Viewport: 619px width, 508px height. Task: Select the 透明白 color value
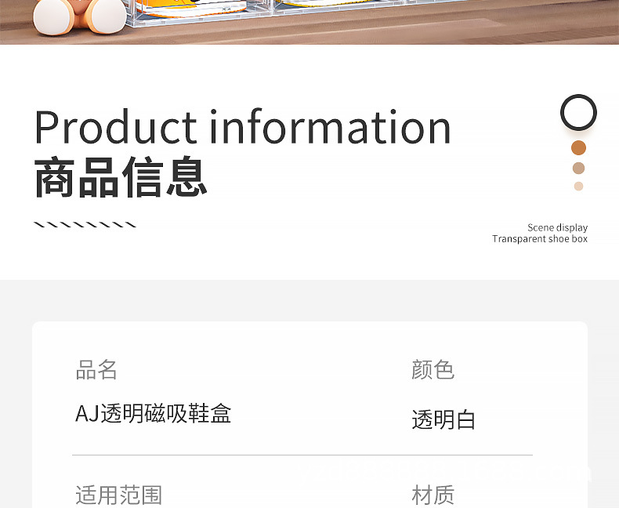pyautogui.click(x=443, y=419)
